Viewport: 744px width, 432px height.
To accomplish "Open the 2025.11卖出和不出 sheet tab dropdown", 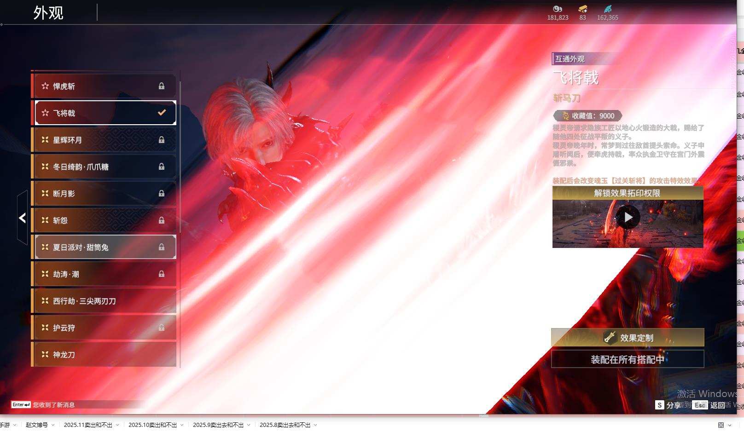I will point(118,425).
